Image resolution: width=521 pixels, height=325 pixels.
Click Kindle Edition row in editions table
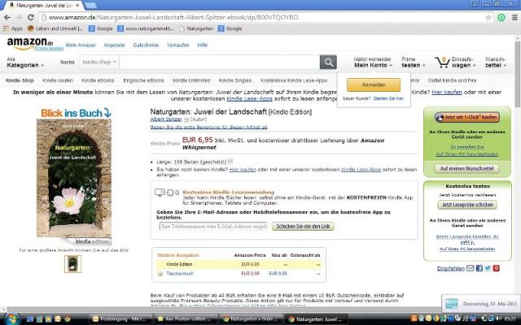(239, 264)
